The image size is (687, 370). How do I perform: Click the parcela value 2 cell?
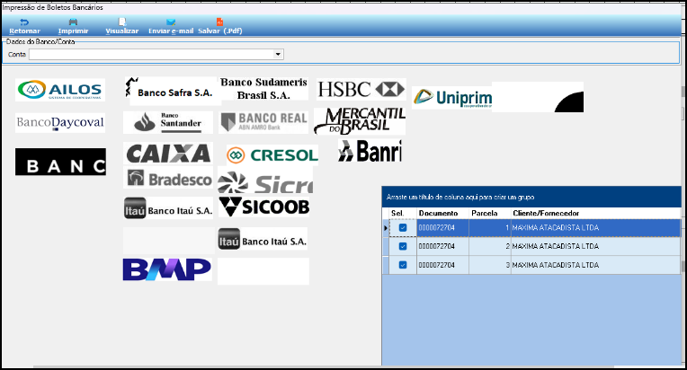tap(490, 246)
